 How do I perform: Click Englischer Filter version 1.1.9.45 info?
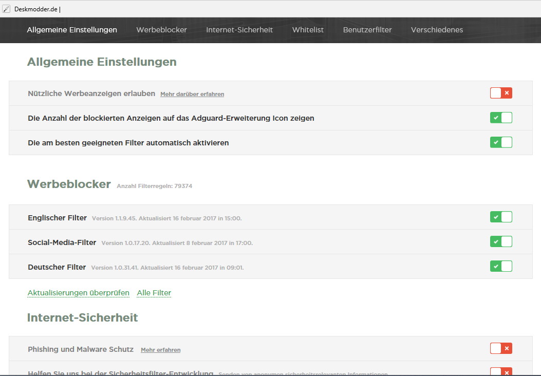166,218
